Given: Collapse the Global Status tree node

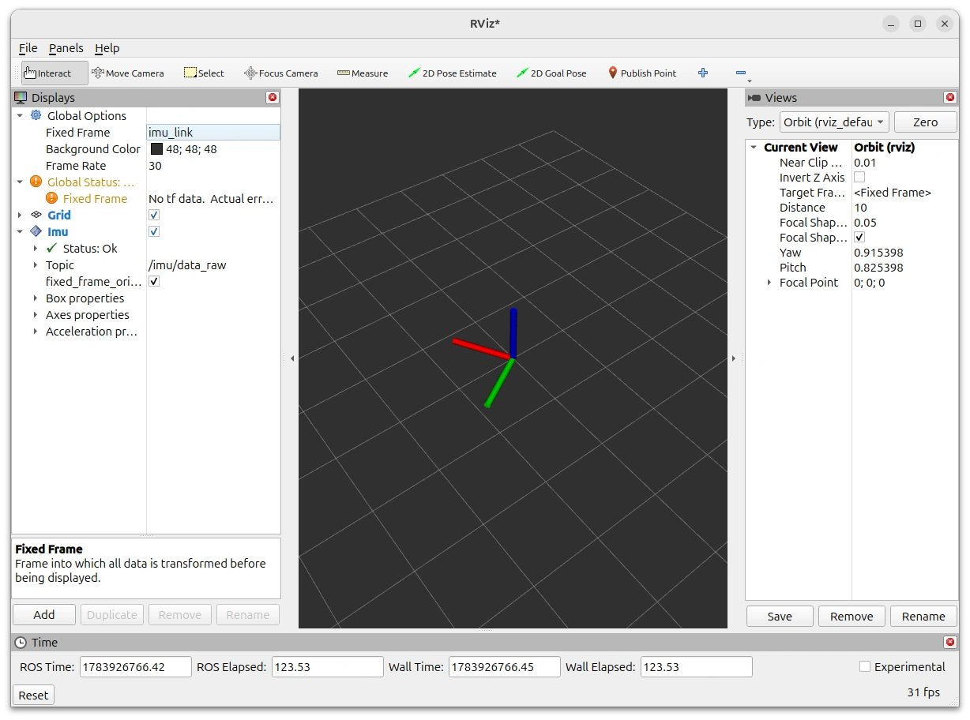Looking at the screenshot, I should [20, 182].
